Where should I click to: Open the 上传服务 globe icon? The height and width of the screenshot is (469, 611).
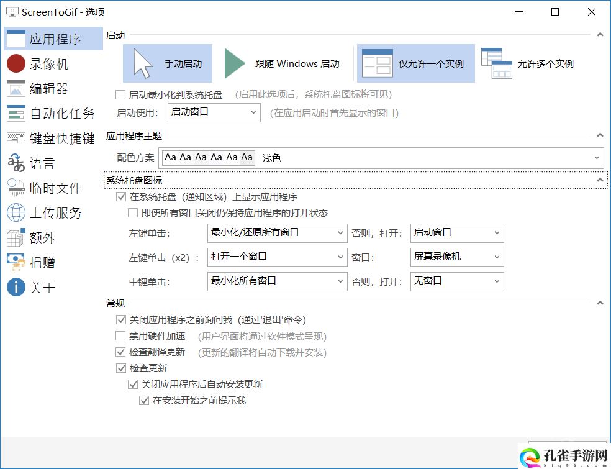(x=16, y=213)
